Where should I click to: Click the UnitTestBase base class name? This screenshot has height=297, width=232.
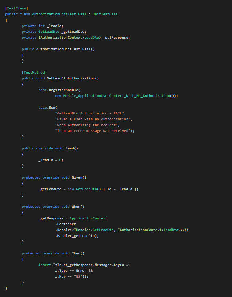(x=105, y=14)
